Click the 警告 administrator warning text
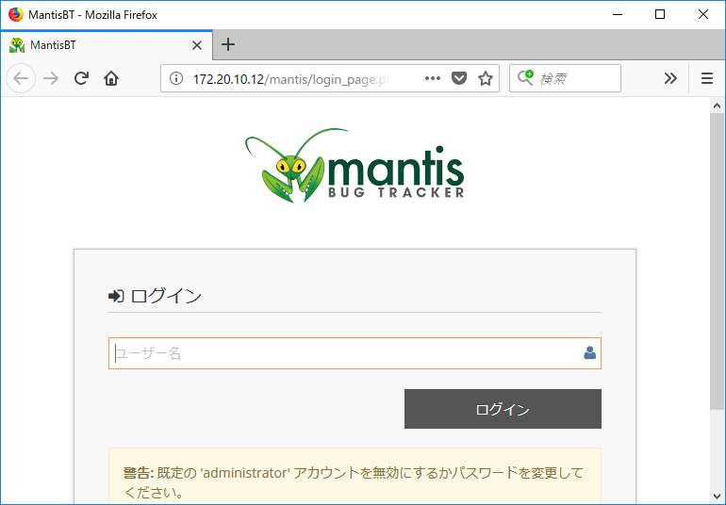Screen dimensions: 726x505 click(x=354, y=482)
